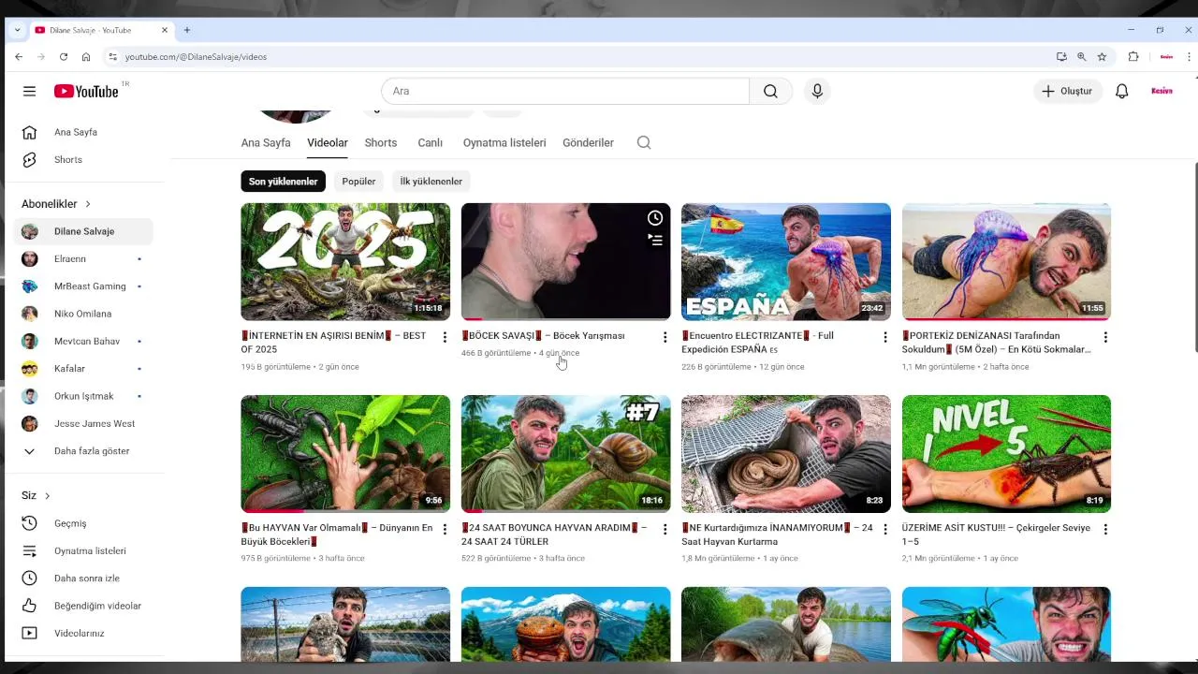Screen dimensions: 1198x674
Task: Open the 2025 BEST OF thumbnail
Action: pos(345,261)
